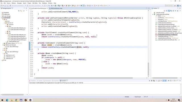Switch to the Console tab
The width and height of the screenshot is (182, 102).
click(63, 80)
